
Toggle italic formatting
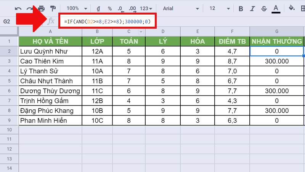(252, 8)
